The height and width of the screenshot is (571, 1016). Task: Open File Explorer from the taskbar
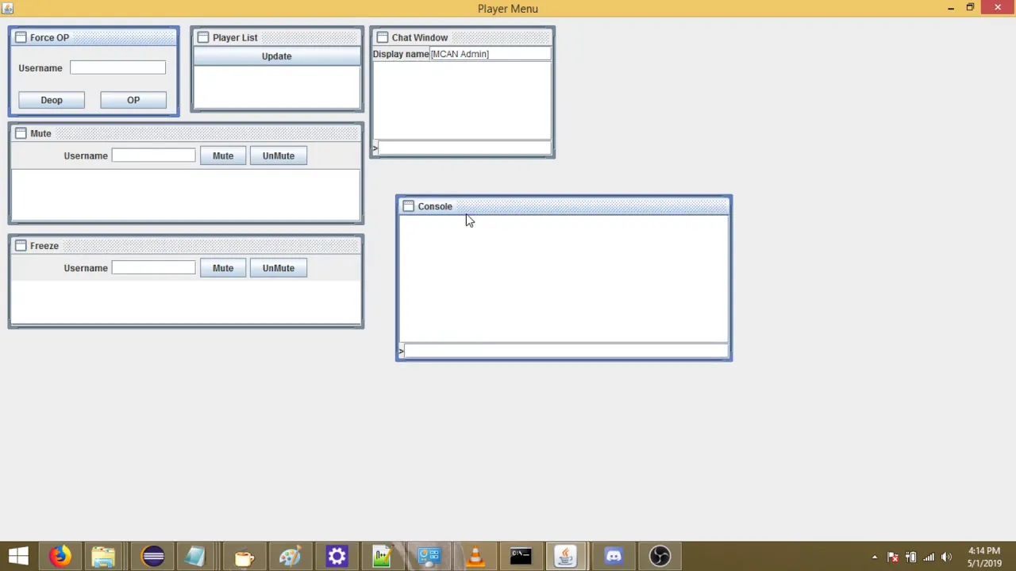tap(103, 556)
